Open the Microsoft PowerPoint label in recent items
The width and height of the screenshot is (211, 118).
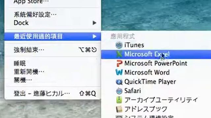click(156, 63)
